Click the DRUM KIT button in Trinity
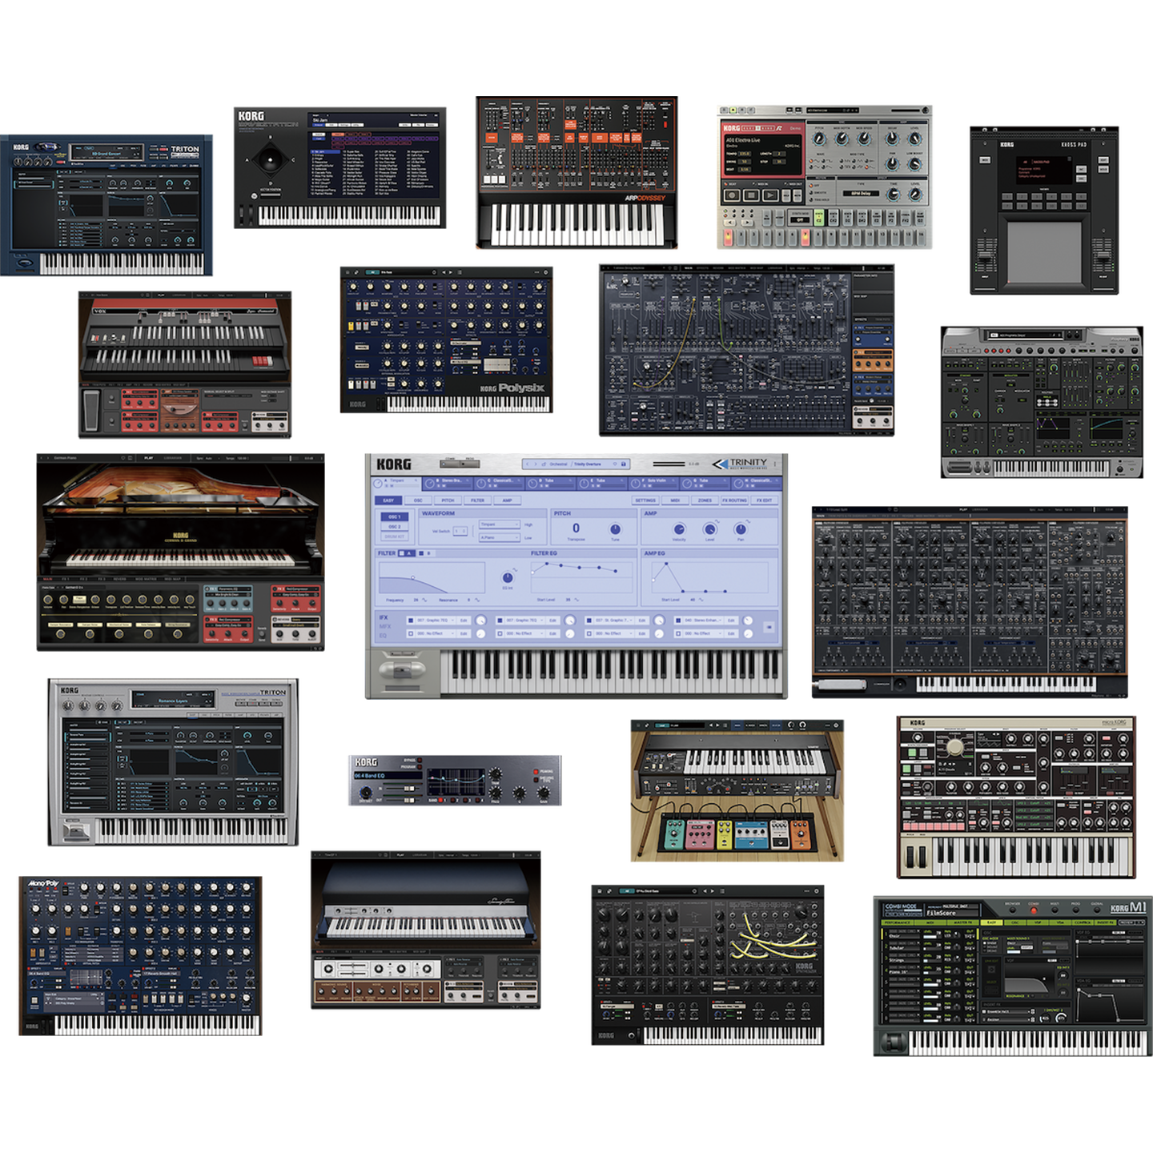1153x1153 pixels. point(394,536)
